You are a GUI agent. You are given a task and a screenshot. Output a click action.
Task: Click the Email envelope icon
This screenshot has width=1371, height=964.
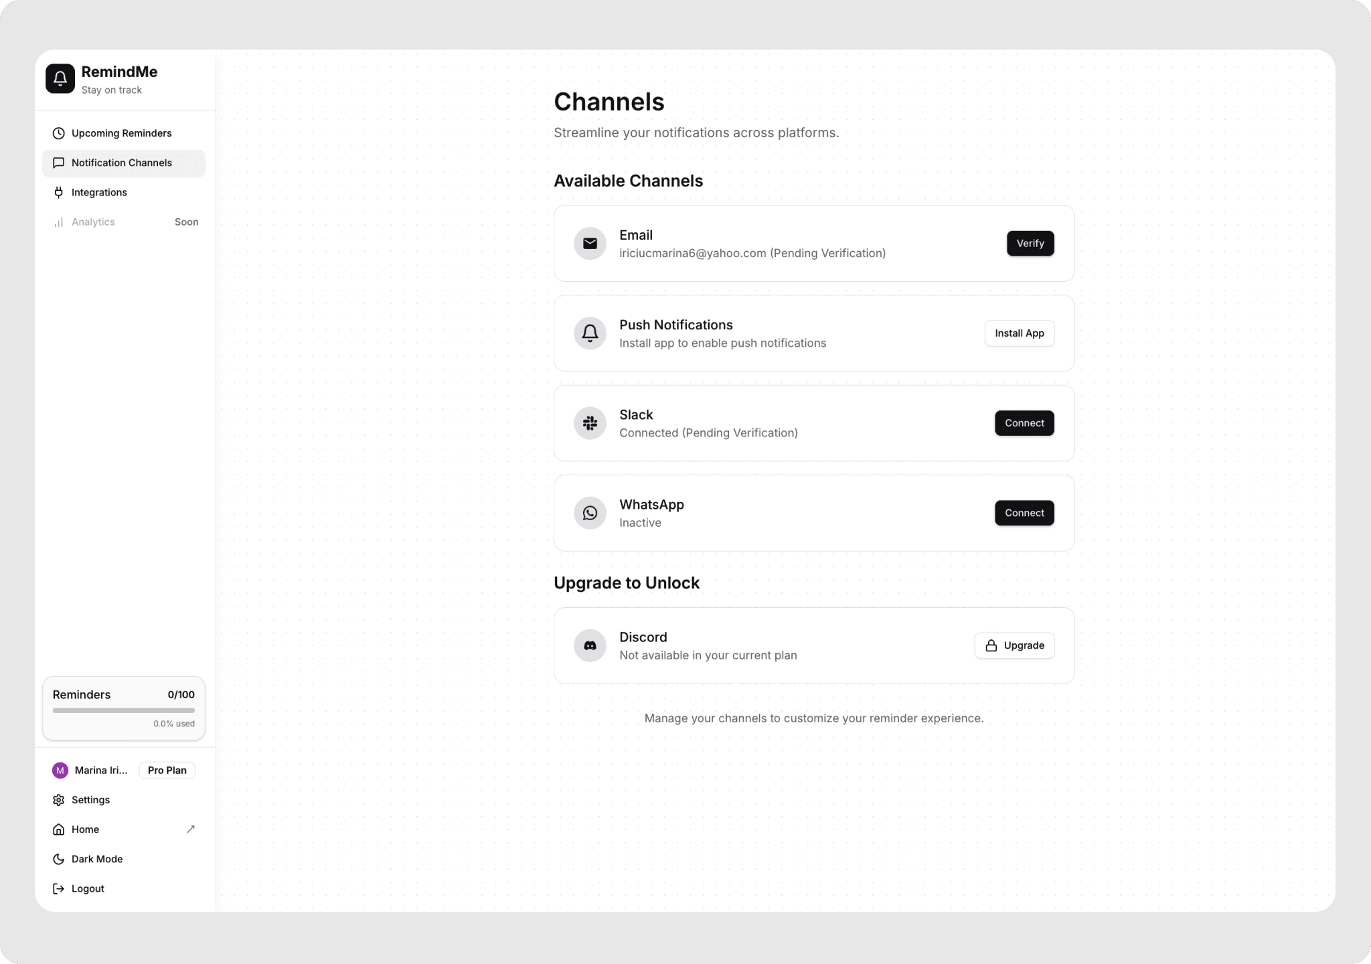pos(590,244)
